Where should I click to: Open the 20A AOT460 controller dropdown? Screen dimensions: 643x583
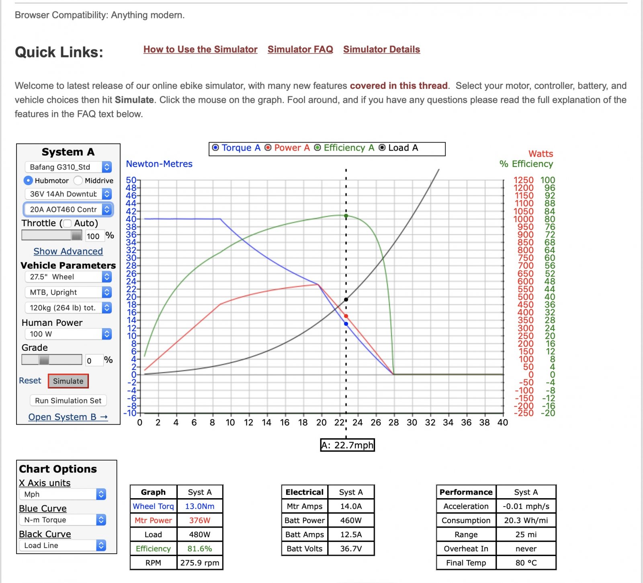click(68, 209)
